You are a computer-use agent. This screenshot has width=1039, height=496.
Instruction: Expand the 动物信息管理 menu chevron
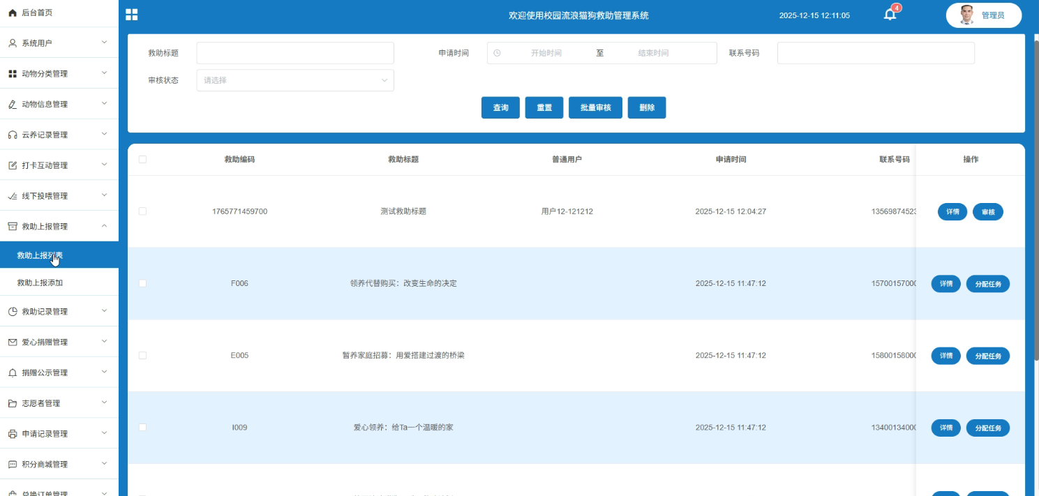(x=104, y=104)
